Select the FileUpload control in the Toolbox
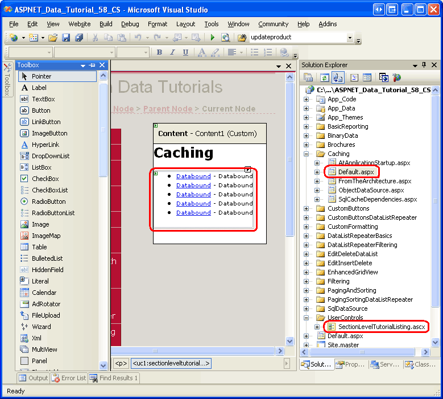Screen dimensions: 443x399 [x=45, y=315]
